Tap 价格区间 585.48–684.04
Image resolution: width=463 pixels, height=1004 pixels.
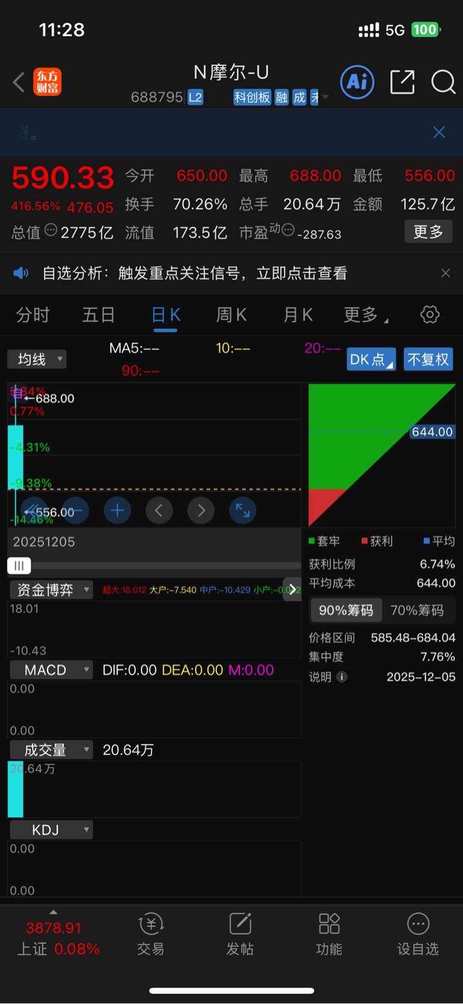[413, 638]
